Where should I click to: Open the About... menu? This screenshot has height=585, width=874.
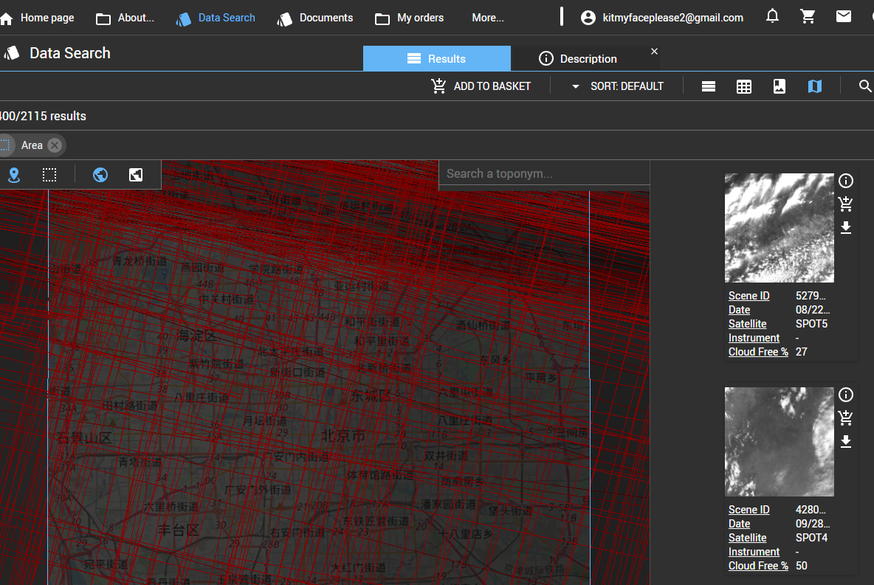125,18
